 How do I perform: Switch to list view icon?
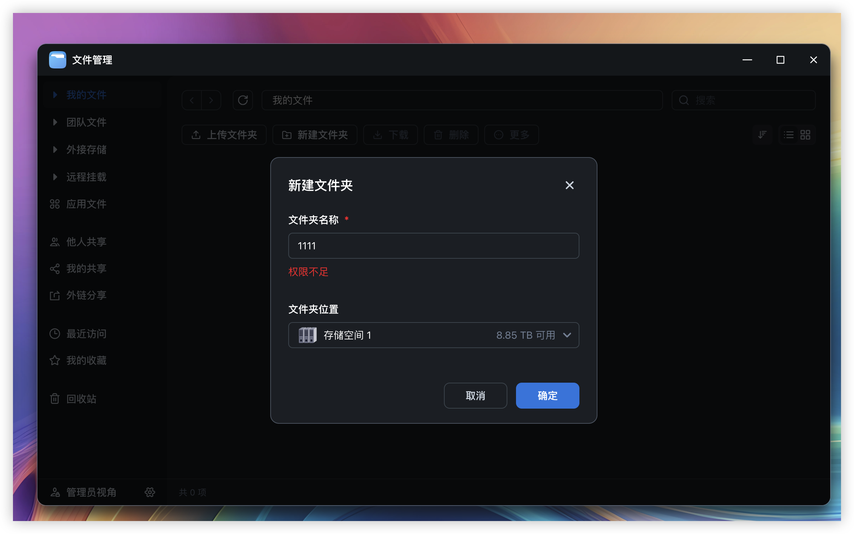coord(788,135)
